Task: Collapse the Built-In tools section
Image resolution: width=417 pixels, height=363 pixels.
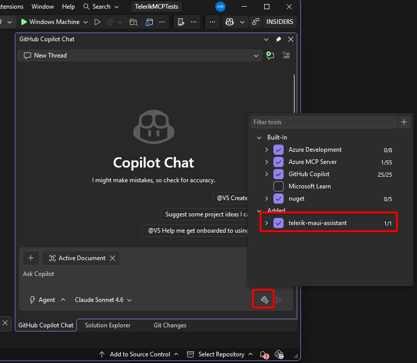Action: coord(259,138)
